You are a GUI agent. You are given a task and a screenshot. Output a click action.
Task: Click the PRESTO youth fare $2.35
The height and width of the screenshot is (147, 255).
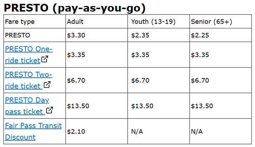pos(140,35)
